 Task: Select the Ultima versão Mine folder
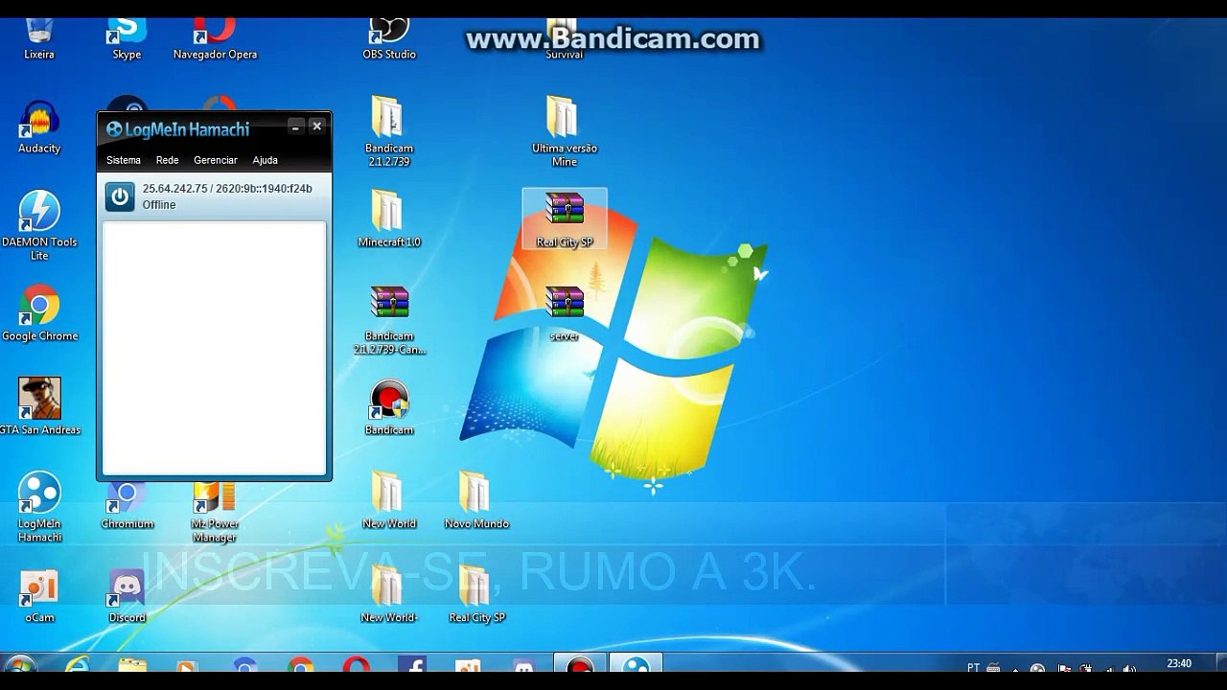(x=564, y=131)
